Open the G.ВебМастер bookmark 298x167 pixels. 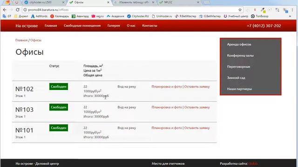click(x=210, y=16)
